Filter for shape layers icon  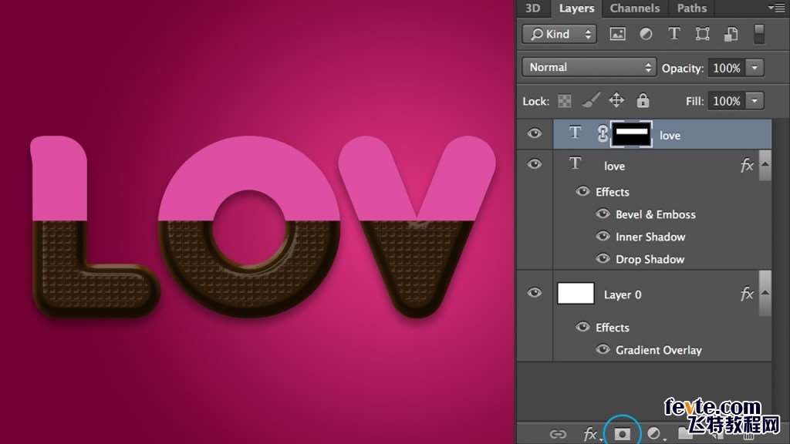(702, 34)
